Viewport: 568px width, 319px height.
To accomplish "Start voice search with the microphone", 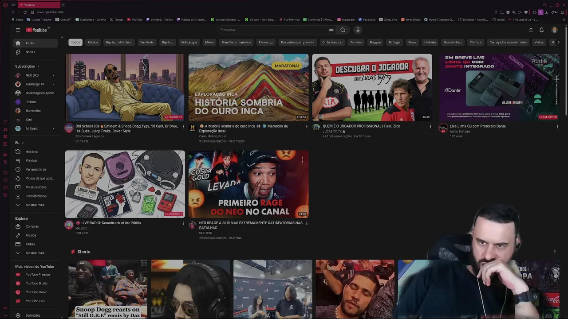I will coord(358,30).
